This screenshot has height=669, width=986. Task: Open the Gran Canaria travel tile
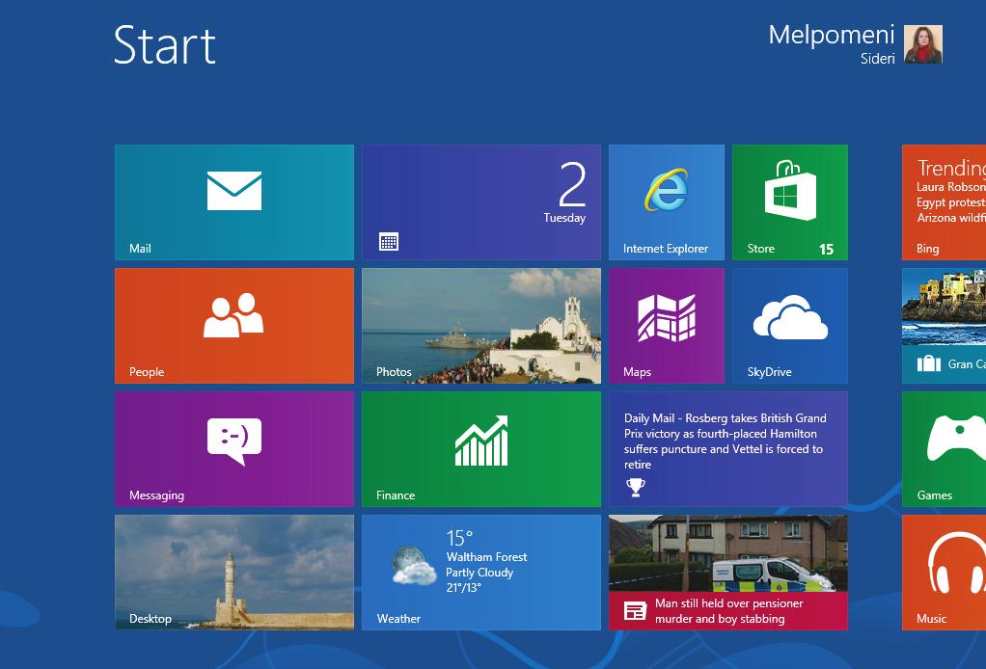(944, 326)
